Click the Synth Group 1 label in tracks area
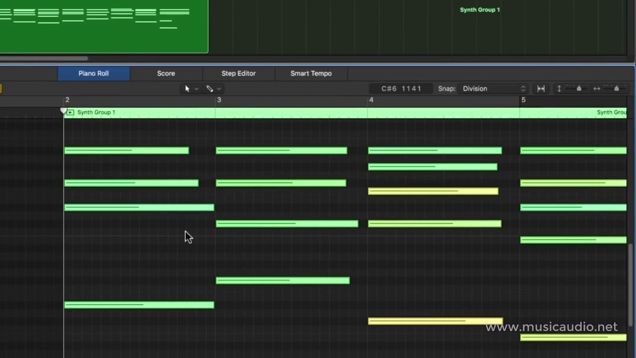Screen dimensions: 636x358 tap(479, 10)
